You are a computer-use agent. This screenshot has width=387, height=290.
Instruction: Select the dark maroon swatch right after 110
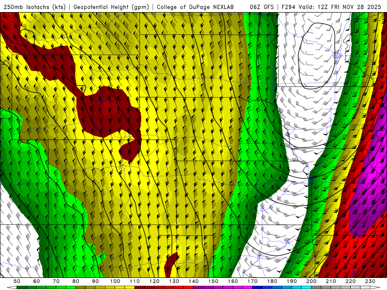139,288
